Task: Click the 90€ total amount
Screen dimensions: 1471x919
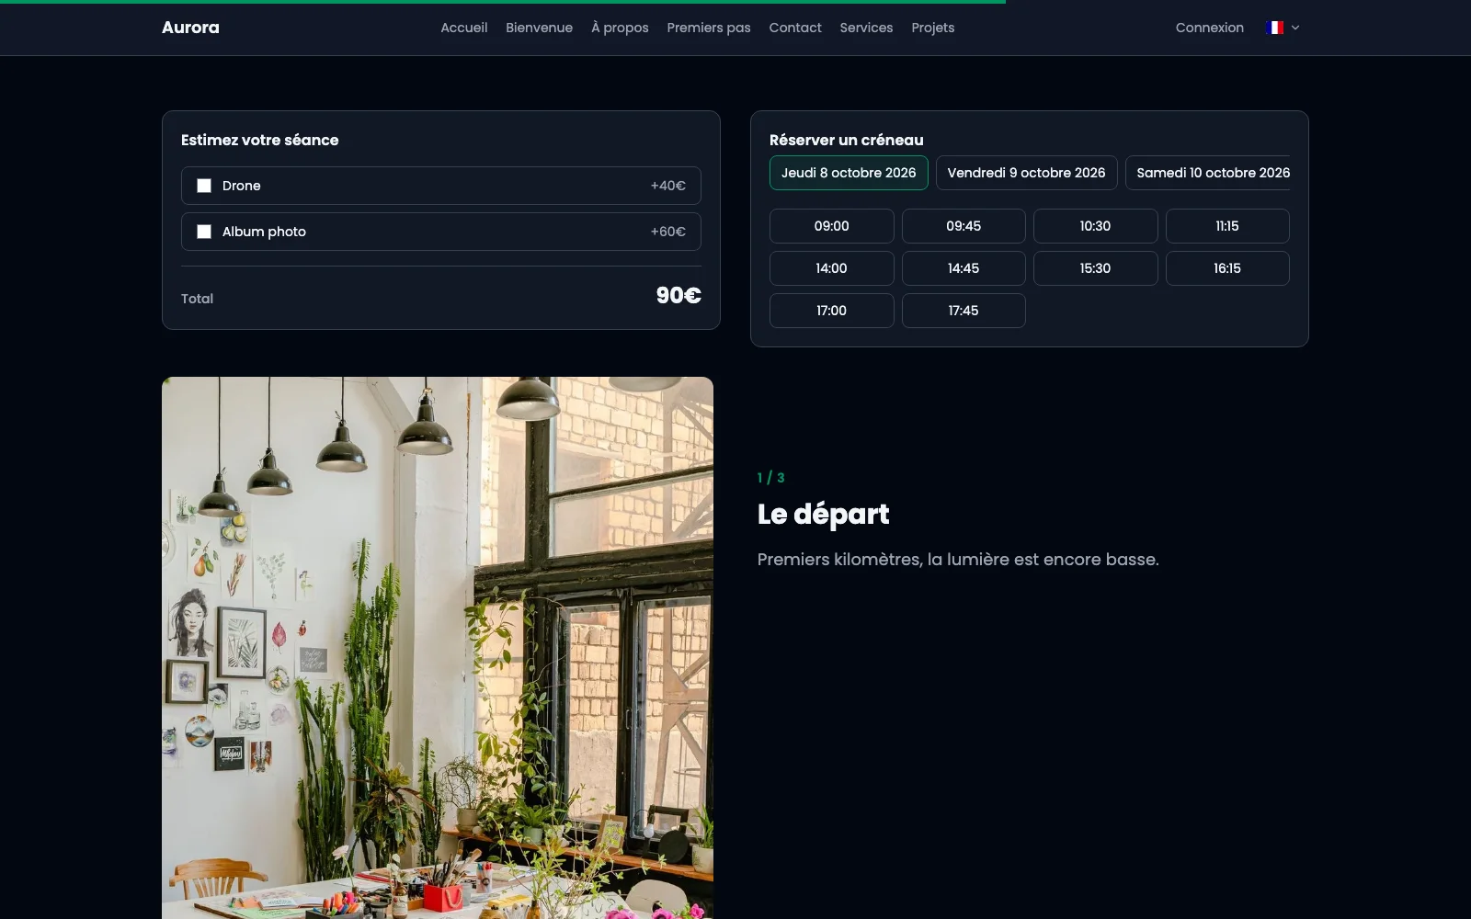Action: click(678, 295)
